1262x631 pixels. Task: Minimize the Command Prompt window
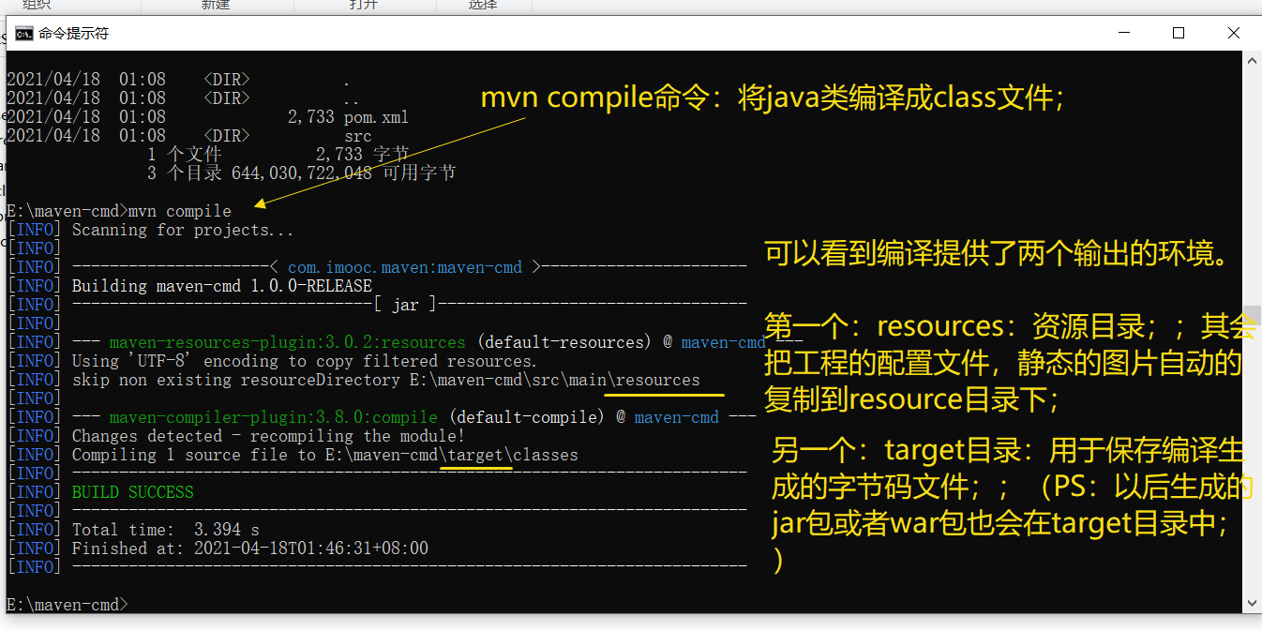pos(1123,33)
